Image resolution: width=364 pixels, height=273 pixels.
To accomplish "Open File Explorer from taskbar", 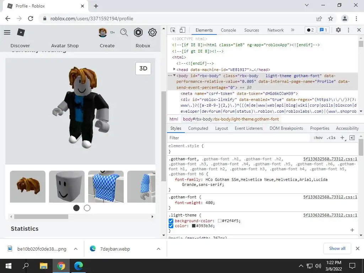I will pyautogui.click(x=43, y=266).
